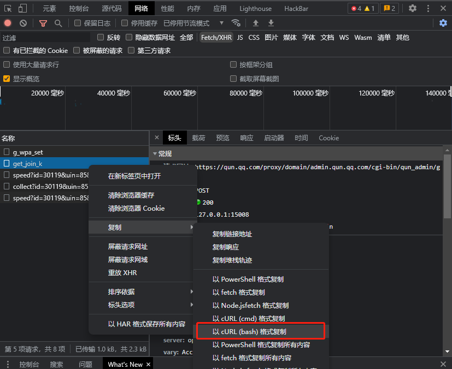Enable the Preserve log checkbox

tap(78, 23)
